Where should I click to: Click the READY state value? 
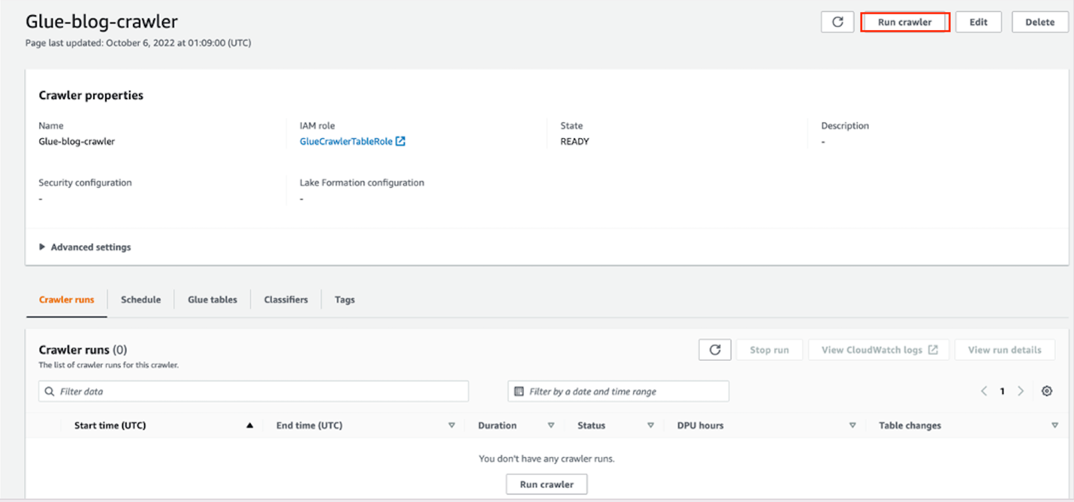tap(575, 141)
